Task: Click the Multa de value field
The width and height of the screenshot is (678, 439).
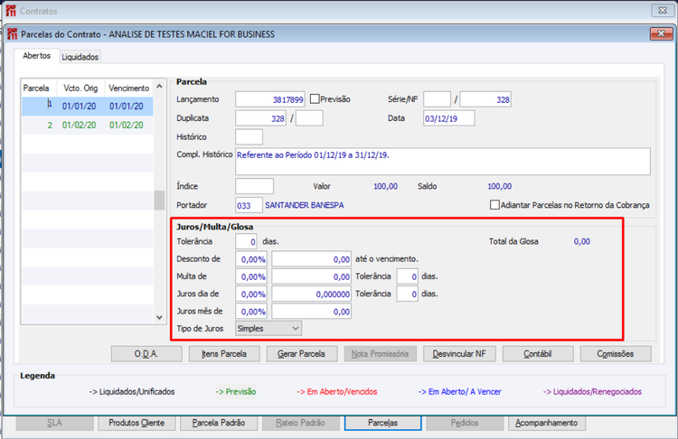Action: click(x=311, y=276)
